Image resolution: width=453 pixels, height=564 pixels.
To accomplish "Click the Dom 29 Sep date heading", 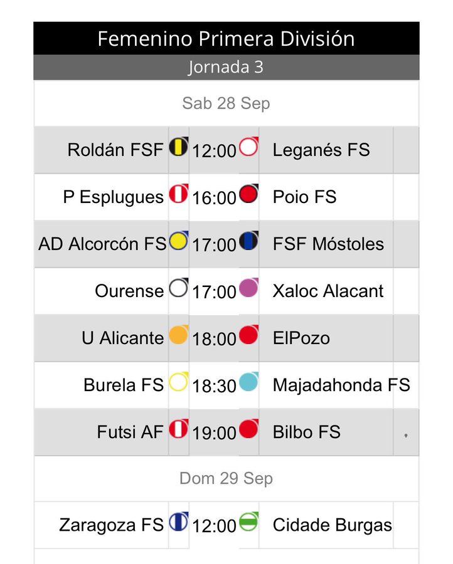I will pos(226,479).
